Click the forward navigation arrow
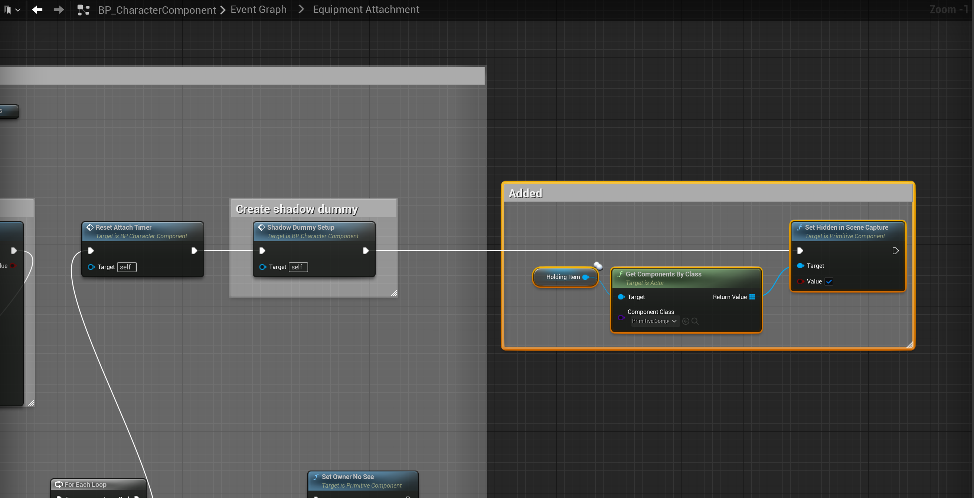The image size is (974, 498). 59,10
